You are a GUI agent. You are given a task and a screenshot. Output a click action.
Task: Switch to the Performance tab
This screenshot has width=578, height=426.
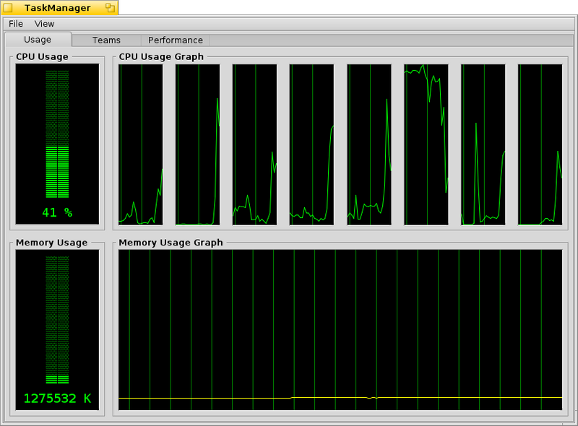pos(176,40)
